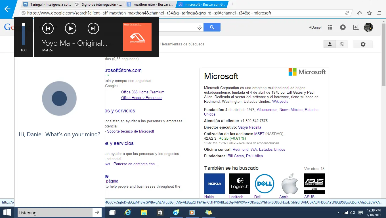Open the Maxthon hamburger menu

tap(379, 13)
